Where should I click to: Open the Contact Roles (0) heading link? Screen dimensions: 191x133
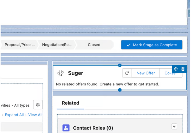93,128
